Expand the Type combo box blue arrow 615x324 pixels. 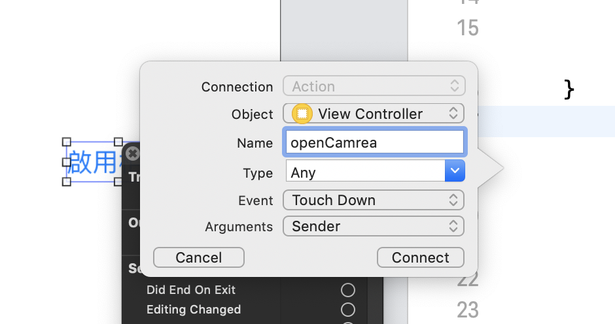pyautogui.click(x=455, y=172)
